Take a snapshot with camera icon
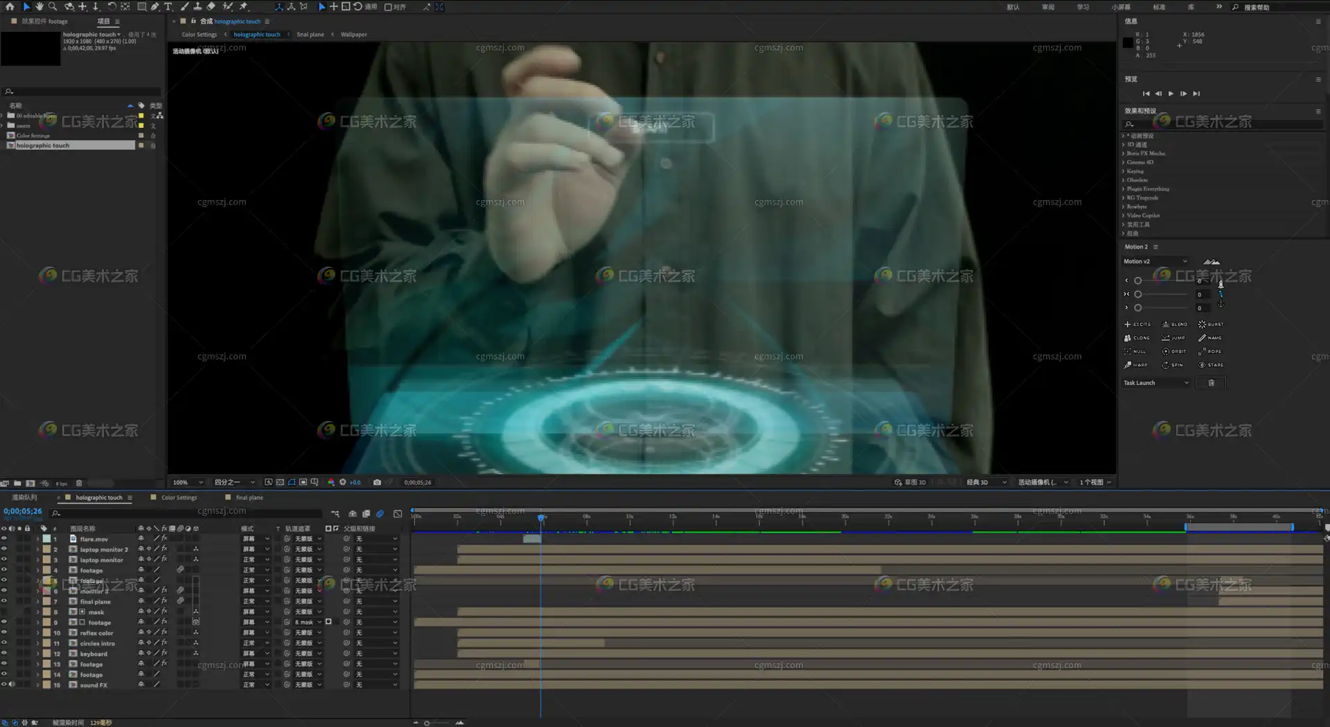The width and height of the screenshot is (1330, 727). click(x=377, y=483)
